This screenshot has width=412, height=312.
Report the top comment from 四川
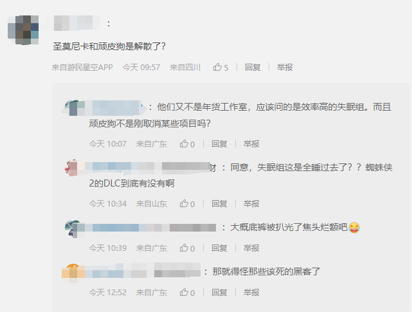(x=285, y=68)
